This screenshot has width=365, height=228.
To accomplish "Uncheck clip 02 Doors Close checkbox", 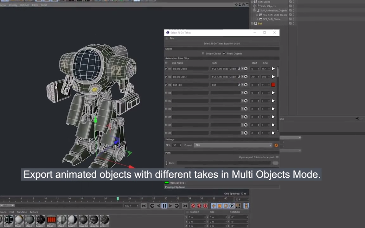I will point(166,77).
